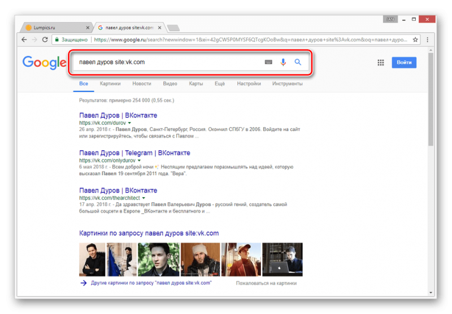Start voice search with the microphone icon

283,62
